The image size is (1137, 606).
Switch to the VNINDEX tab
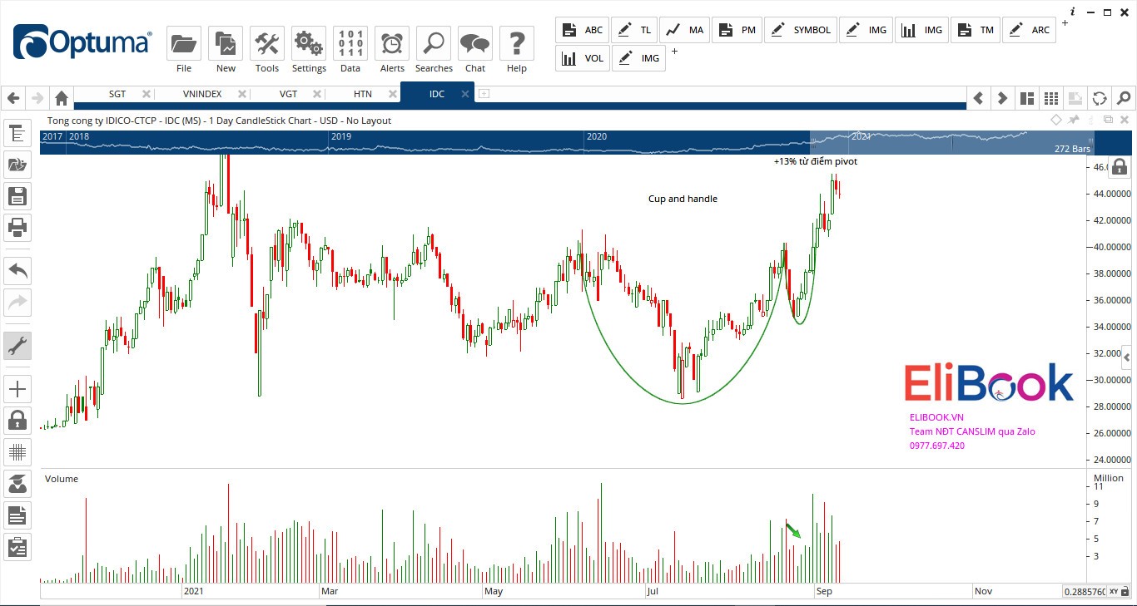(x=202, y=94)
